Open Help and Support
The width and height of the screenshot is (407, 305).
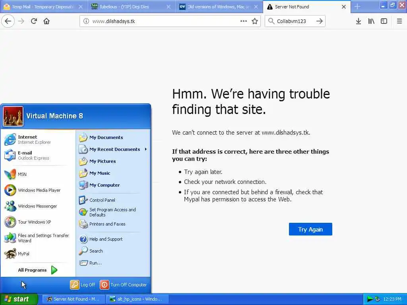point(113,239)
